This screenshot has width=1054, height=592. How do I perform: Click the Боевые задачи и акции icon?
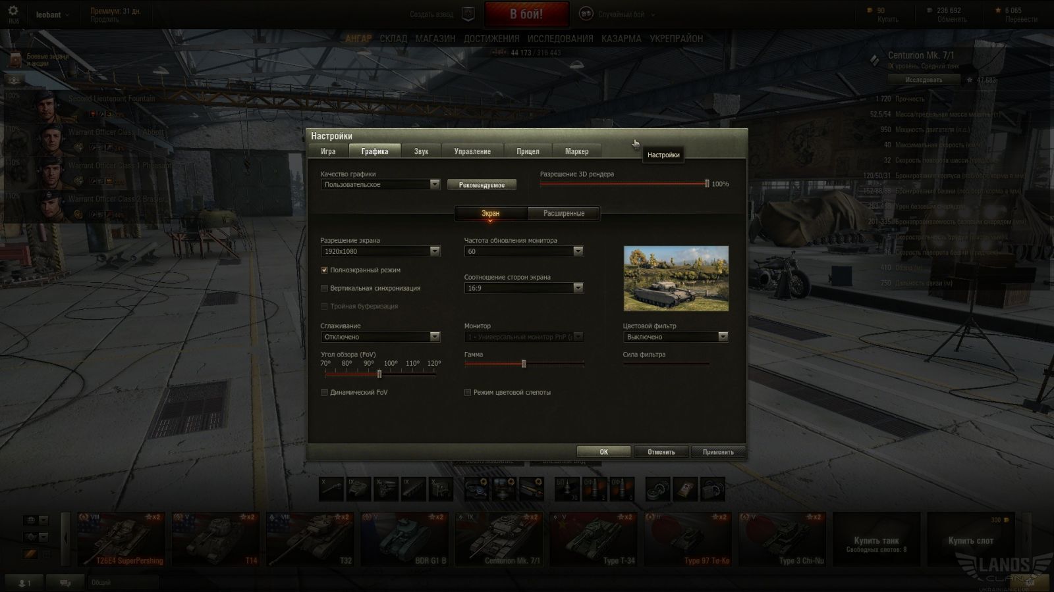(15, 60)
